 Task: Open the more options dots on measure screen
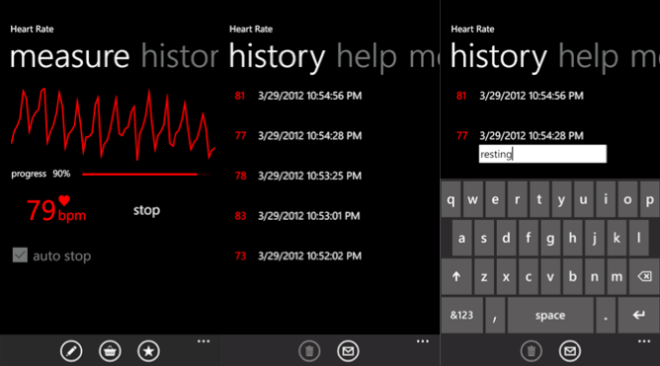point(204,341)
